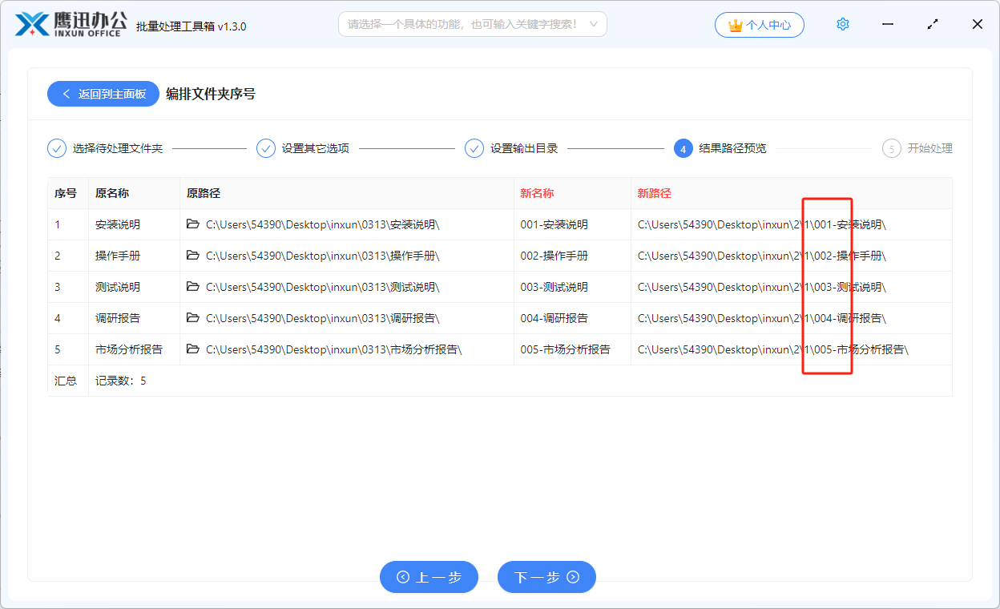Click original path ending 0313\市场分析报告\
The image size is (1000, 609).
334,349
